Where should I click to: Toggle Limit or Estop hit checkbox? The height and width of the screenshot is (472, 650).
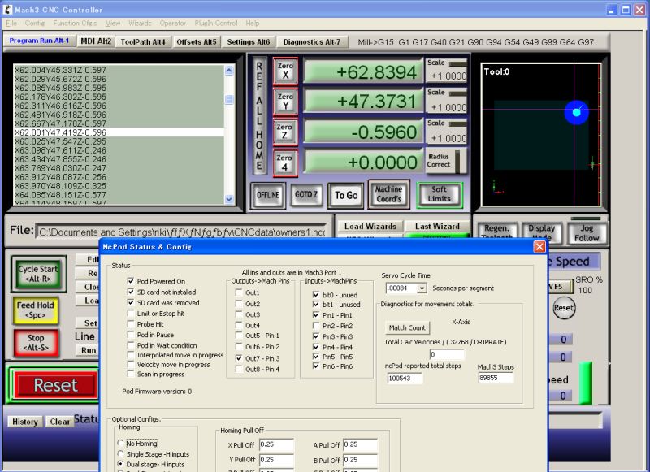point(131,314)
